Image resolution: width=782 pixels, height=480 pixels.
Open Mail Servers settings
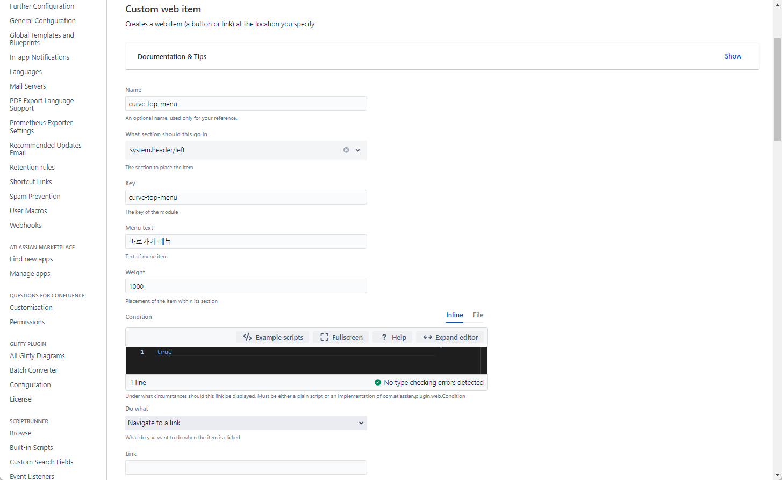point(28,86)
